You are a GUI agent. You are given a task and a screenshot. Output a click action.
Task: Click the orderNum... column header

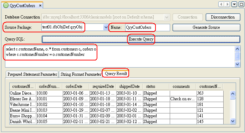[49, 86]
